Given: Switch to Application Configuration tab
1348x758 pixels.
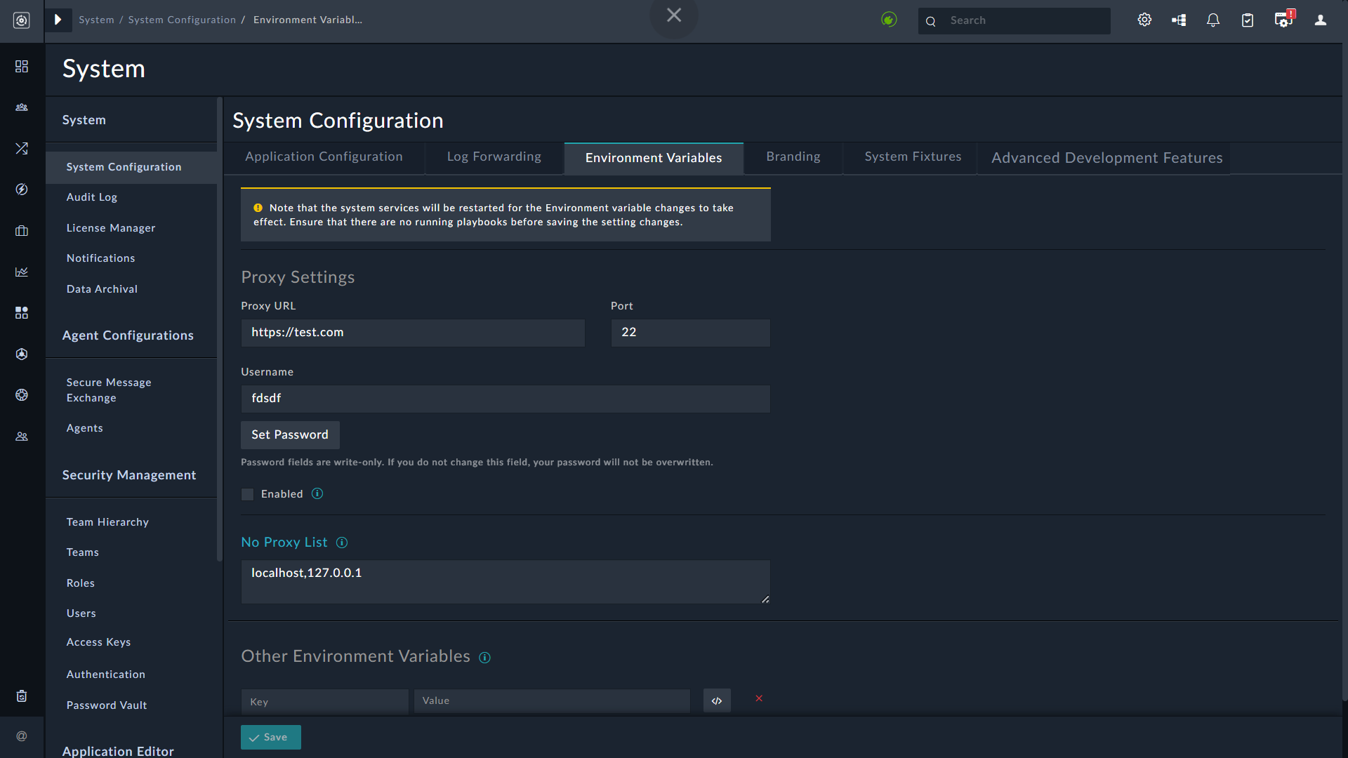Looking at the screenshot, I should [x=324, y=157].
